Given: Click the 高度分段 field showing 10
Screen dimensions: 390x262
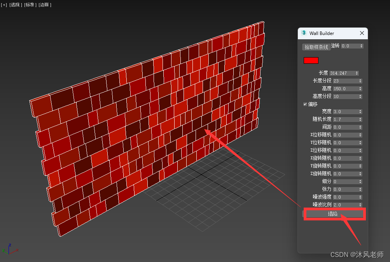Looking at the screenshot, I should pyautogui.click(x=346, y=96).
